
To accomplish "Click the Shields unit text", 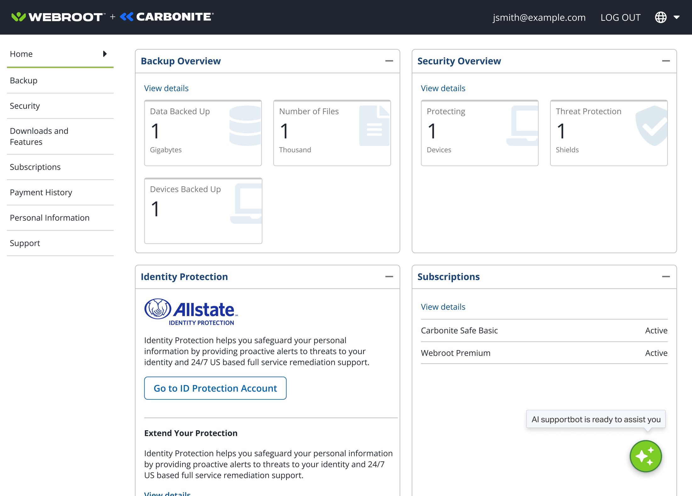I will [x=567, y=150].
